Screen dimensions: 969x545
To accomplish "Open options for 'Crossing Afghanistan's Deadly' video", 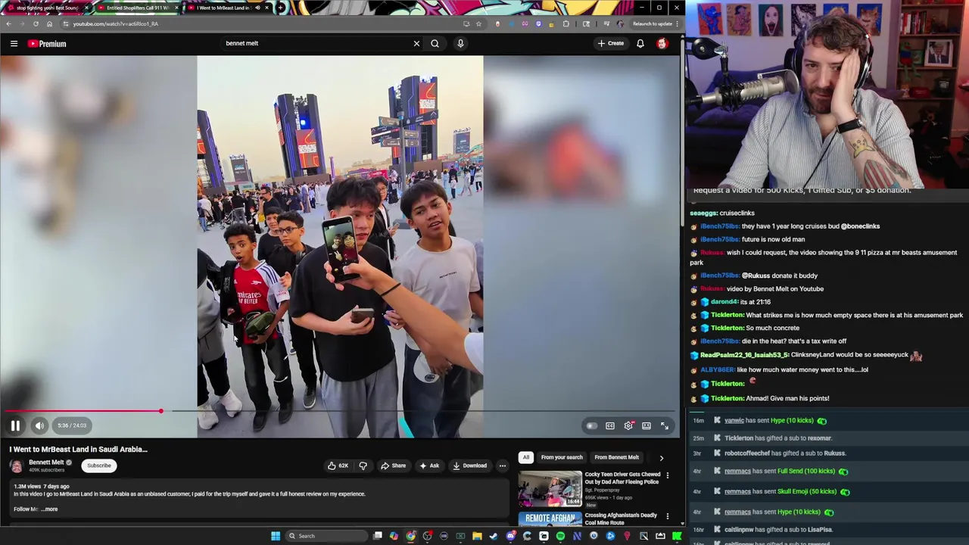I will [x=667, y=516].
